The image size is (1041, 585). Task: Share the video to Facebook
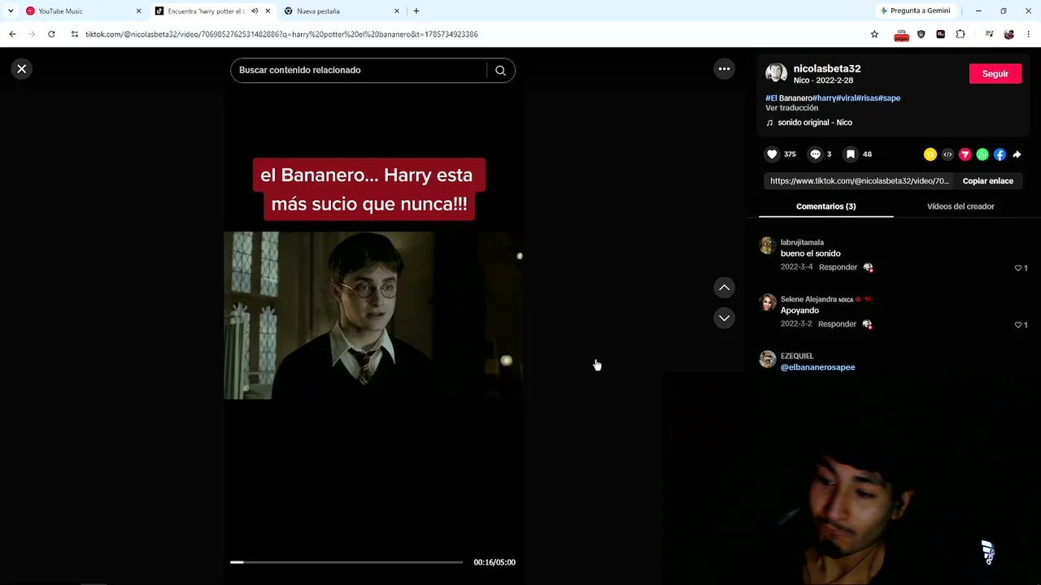click(1000, 154)
